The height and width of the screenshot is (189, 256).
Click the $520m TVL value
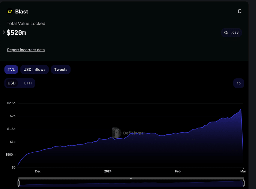pos(16,33)
